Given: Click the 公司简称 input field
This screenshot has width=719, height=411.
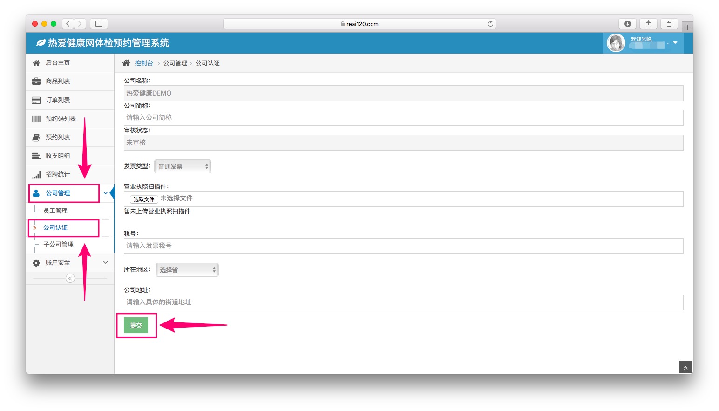Looking at the screenshot, I should point(403,117).
